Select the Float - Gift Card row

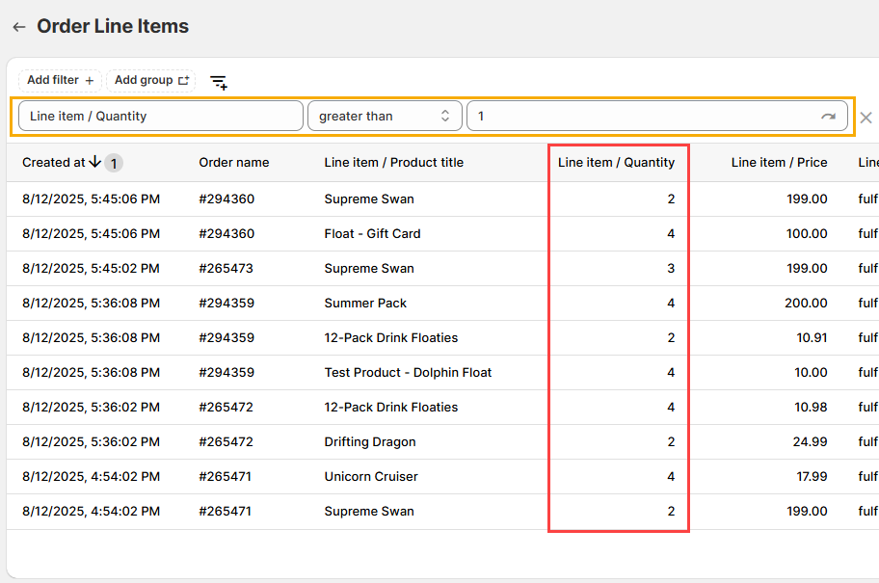click(x=372, y=234)
